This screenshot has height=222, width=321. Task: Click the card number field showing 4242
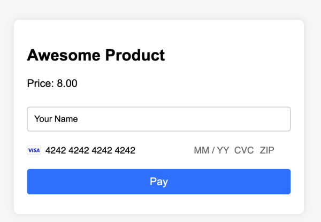[90, 150]
